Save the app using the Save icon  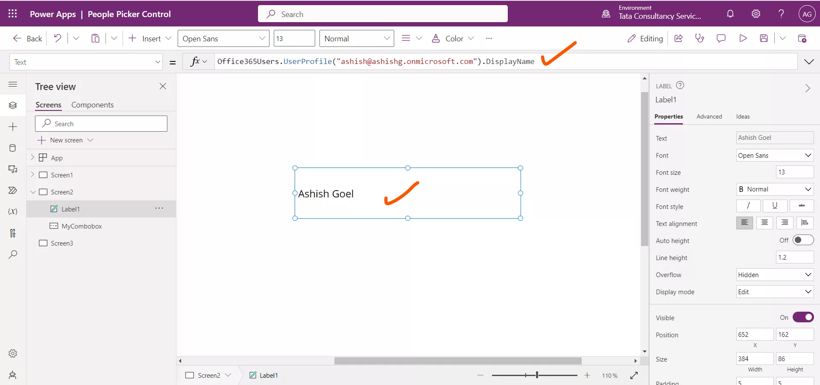point(764,38)
